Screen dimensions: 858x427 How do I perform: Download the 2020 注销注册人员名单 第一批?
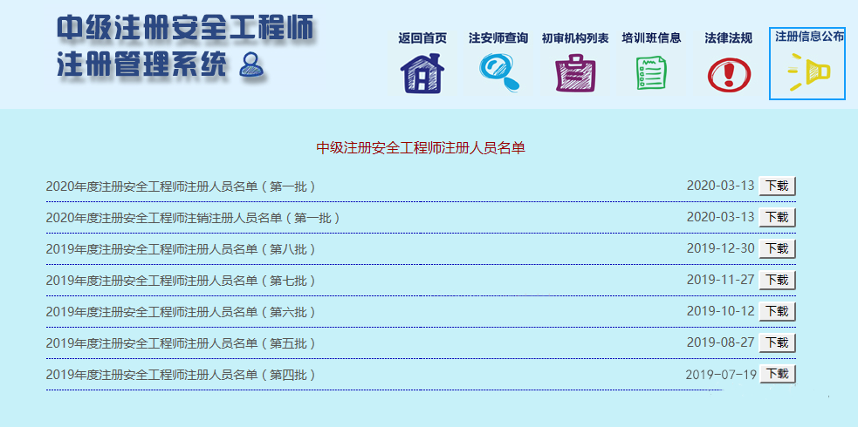pos(777,217)
